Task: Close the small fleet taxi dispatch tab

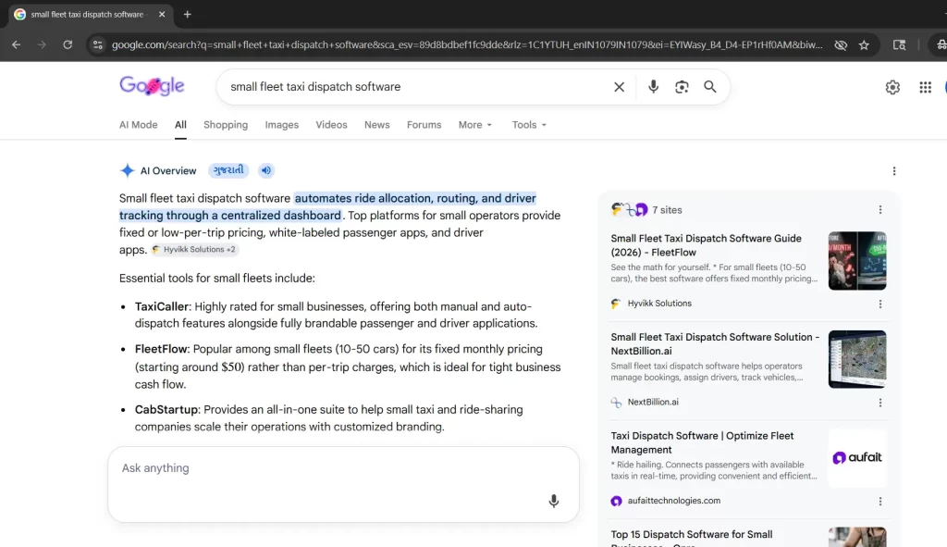Action: [162, 15]
